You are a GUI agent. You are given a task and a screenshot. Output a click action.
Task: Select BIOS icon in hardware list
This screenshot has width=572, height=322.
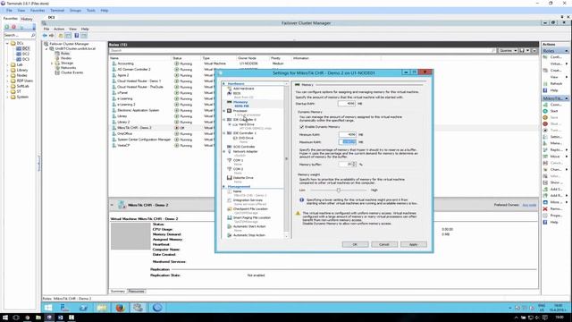pos(229,93)
